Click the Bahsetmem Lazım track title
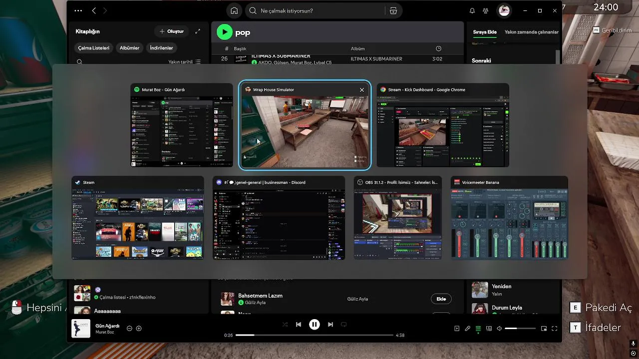The height and width of the screenshot is (359, 639). pyautogui.click(x=260, y=296)
